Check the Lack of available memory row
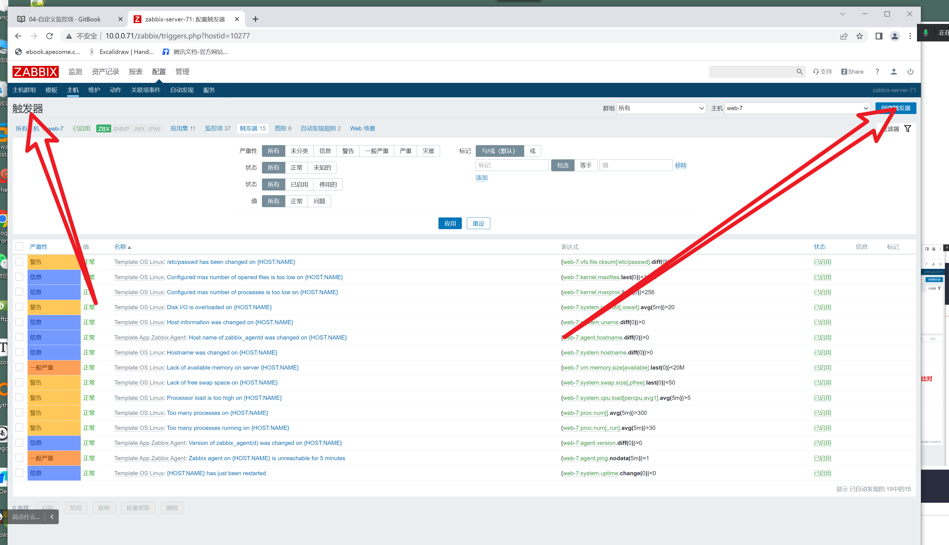The width and height of the screenshot is (949, 545). [19, 367]
